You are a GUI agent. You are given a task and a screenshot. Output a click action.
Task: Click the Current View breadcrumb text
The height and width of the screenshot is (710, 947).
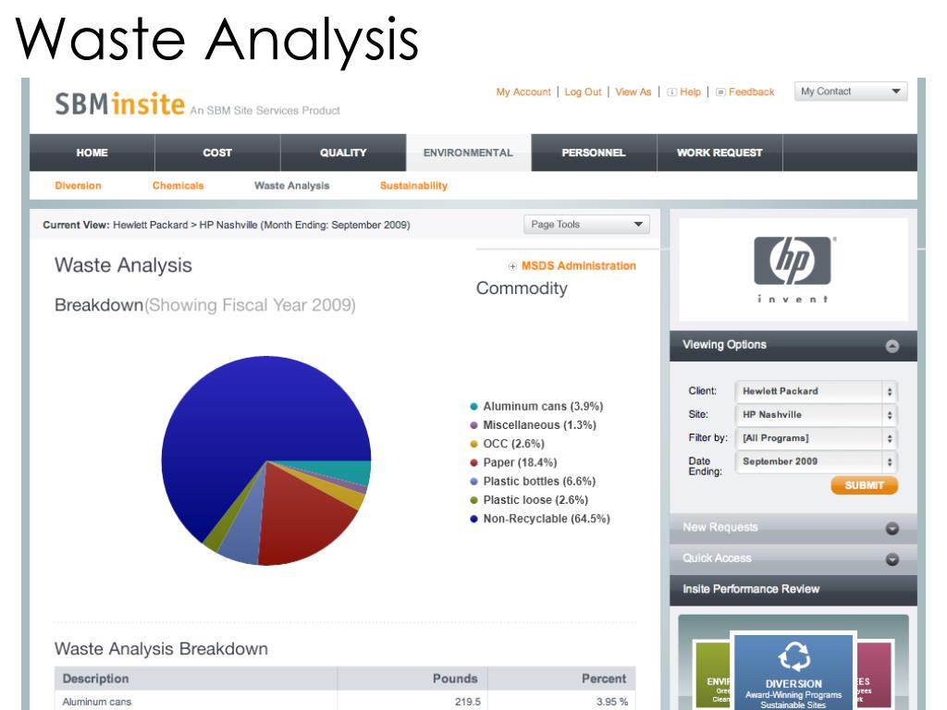(227, 225)
